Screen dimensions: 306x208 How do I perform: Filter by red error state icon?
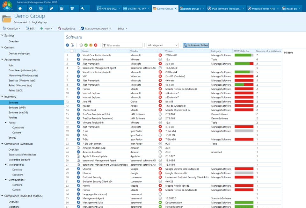pos(96,45)
